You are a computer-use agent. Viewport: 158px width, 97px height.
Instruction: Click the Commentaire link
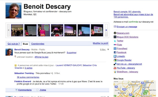tap(25, 90)
